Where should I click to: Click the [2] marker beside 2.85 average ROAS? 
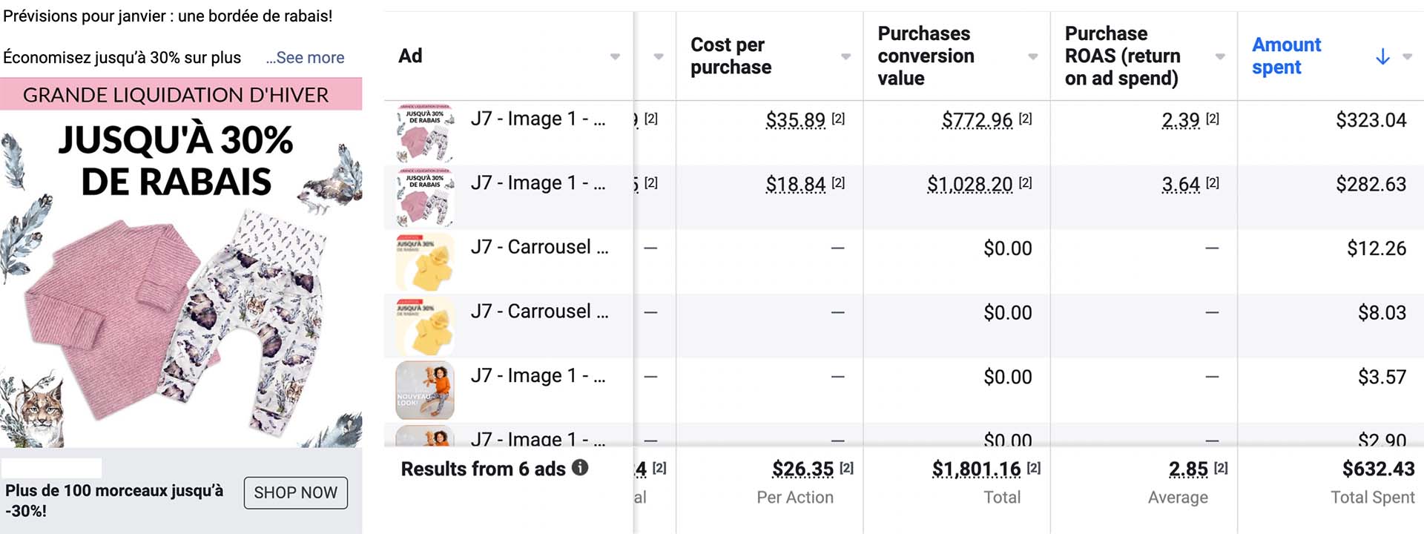(1221, 468)
